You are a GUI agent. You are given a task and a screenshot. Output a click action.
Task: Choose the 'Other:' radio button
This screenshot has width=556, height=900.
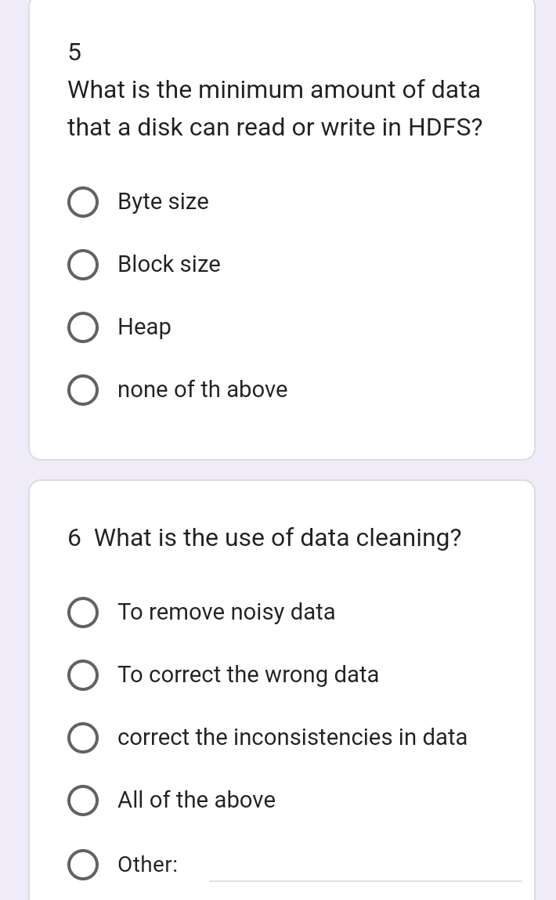point(83,865)
